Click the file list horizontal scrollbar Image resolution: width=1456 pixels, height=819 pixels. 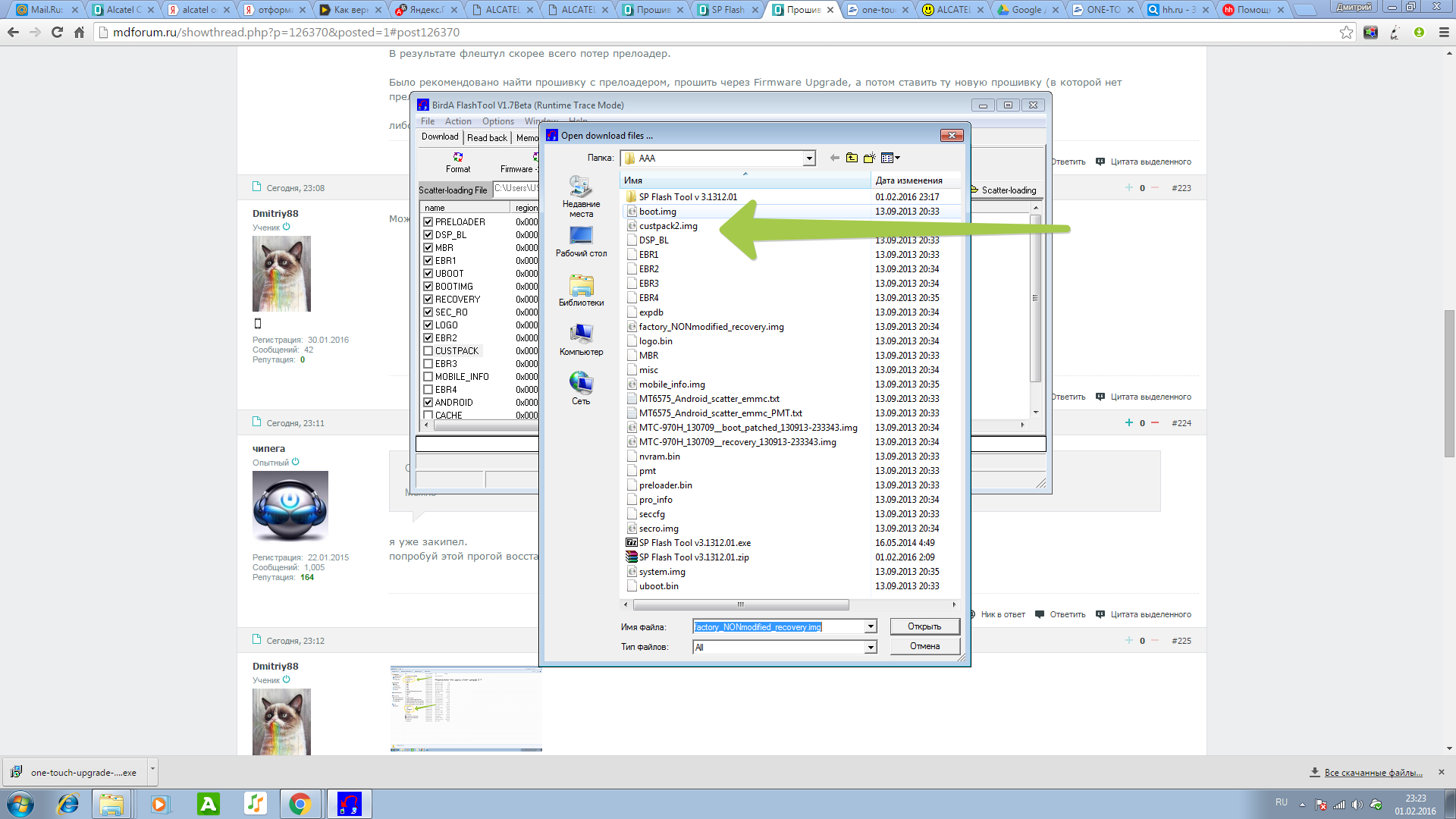(740, 605)
